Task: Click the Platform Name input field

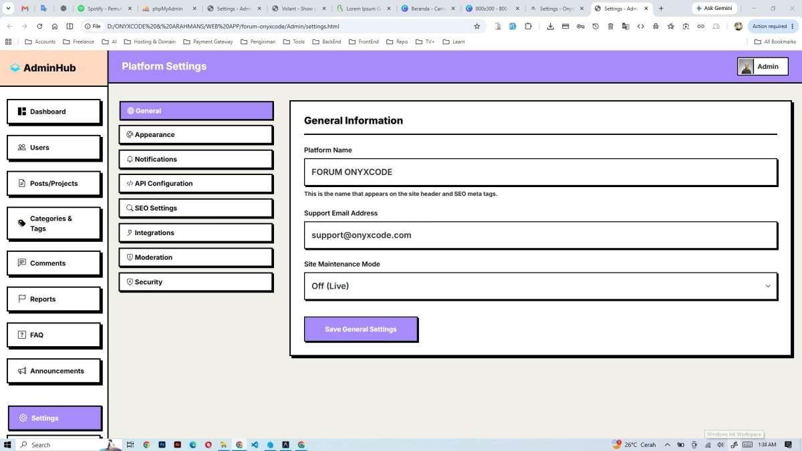Action: tap(541, 172)
